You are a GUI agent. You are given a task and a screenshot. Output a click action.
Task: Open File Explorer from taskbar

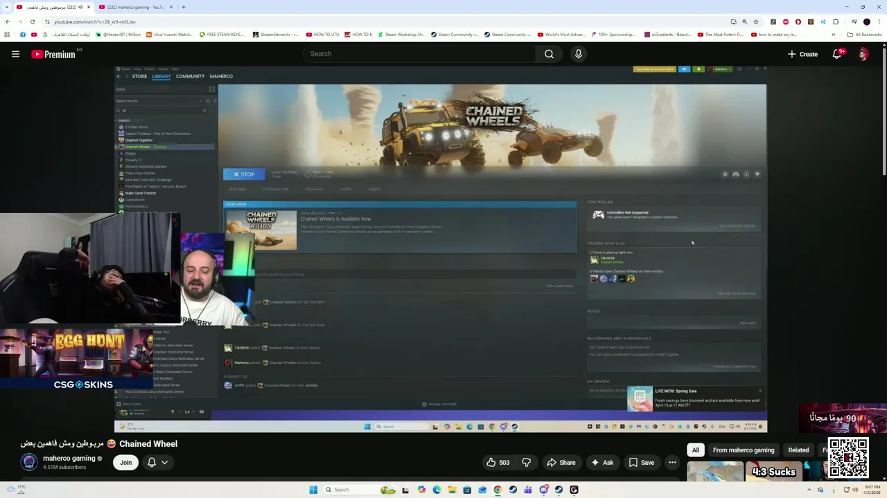click(x=452, y=490)
